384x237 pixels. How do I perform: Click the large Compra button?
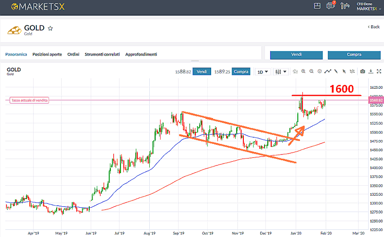pos(354,55)
